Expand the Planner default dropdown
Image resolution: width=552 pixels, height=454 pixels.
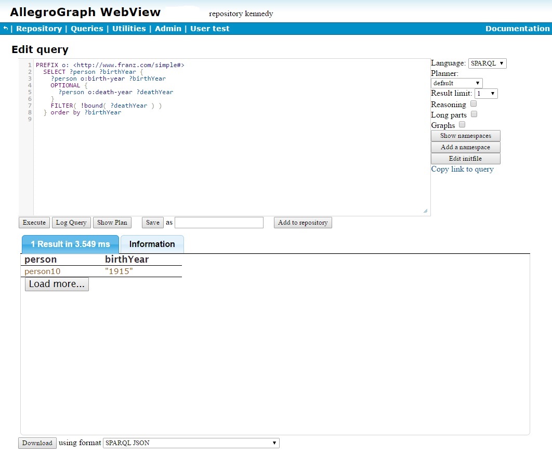tap(456, 83)
